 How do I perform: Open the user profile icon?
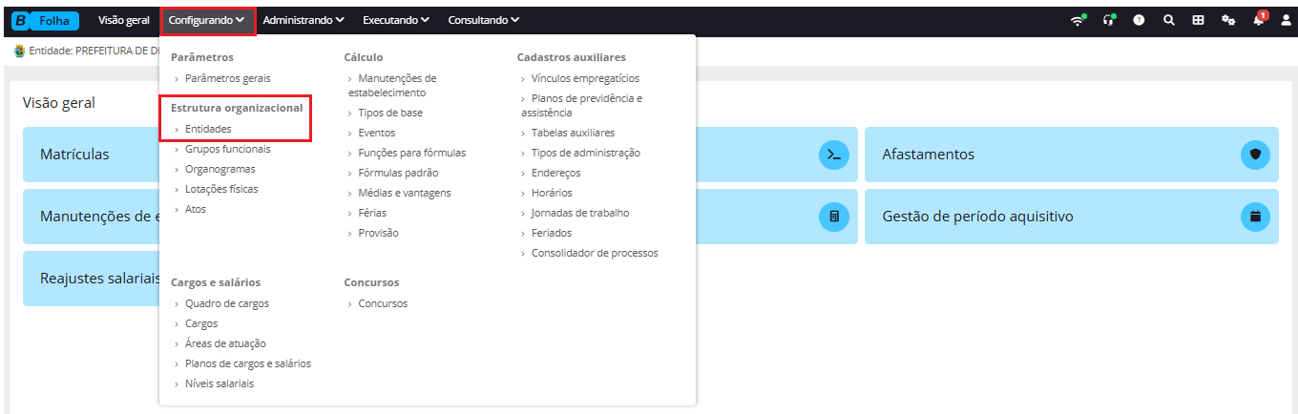(x=1286, y=20)
